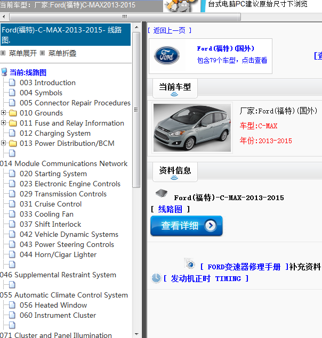Click the C-MAX car photo thumbnail

point(192,128)
